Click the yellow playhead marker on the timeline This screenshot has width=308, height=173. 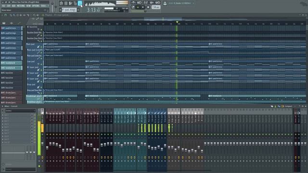pos(177,22)
